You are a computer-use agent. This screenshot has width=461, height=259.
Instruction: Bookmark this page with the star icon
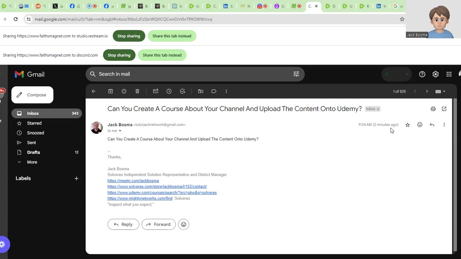(402, 19)
